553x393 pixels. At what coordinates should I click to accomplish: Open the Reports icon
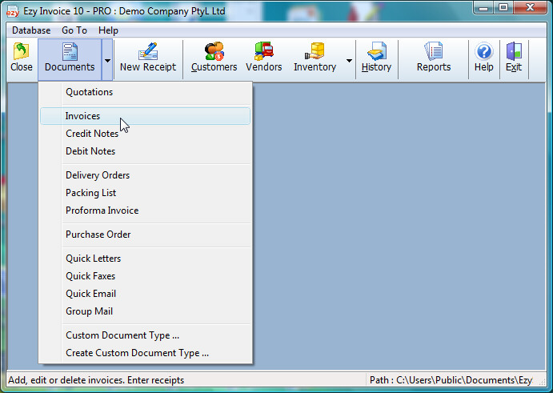click(x=434, y=51)
